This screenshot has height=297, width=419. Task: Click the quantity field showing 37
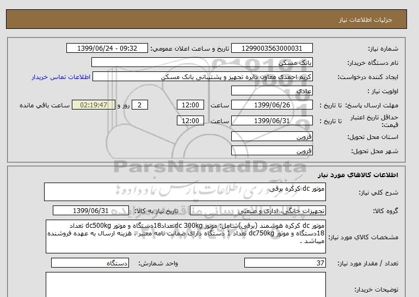click(x=285, y=263)
